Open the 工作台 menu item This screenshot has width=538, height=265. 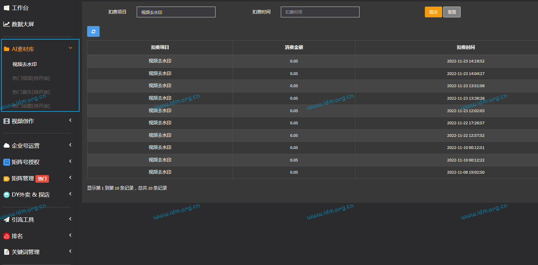click(20, 8)
